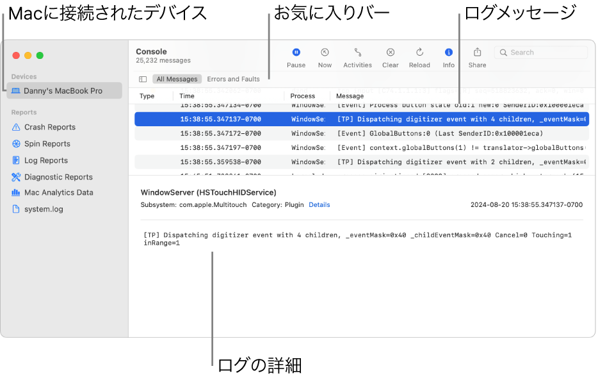Click the Crash Reports warning triangle icon

point(16,127)
